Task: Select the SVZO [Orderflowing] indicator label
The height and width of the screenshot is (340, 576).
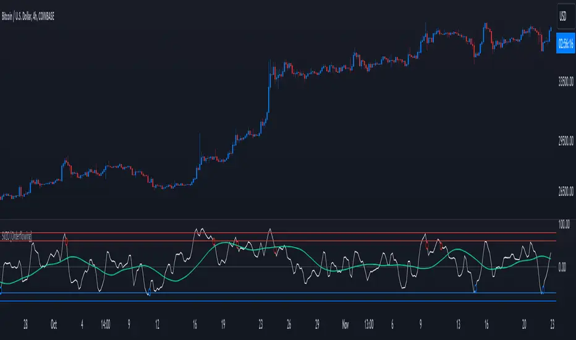Action: pos(17,236)
